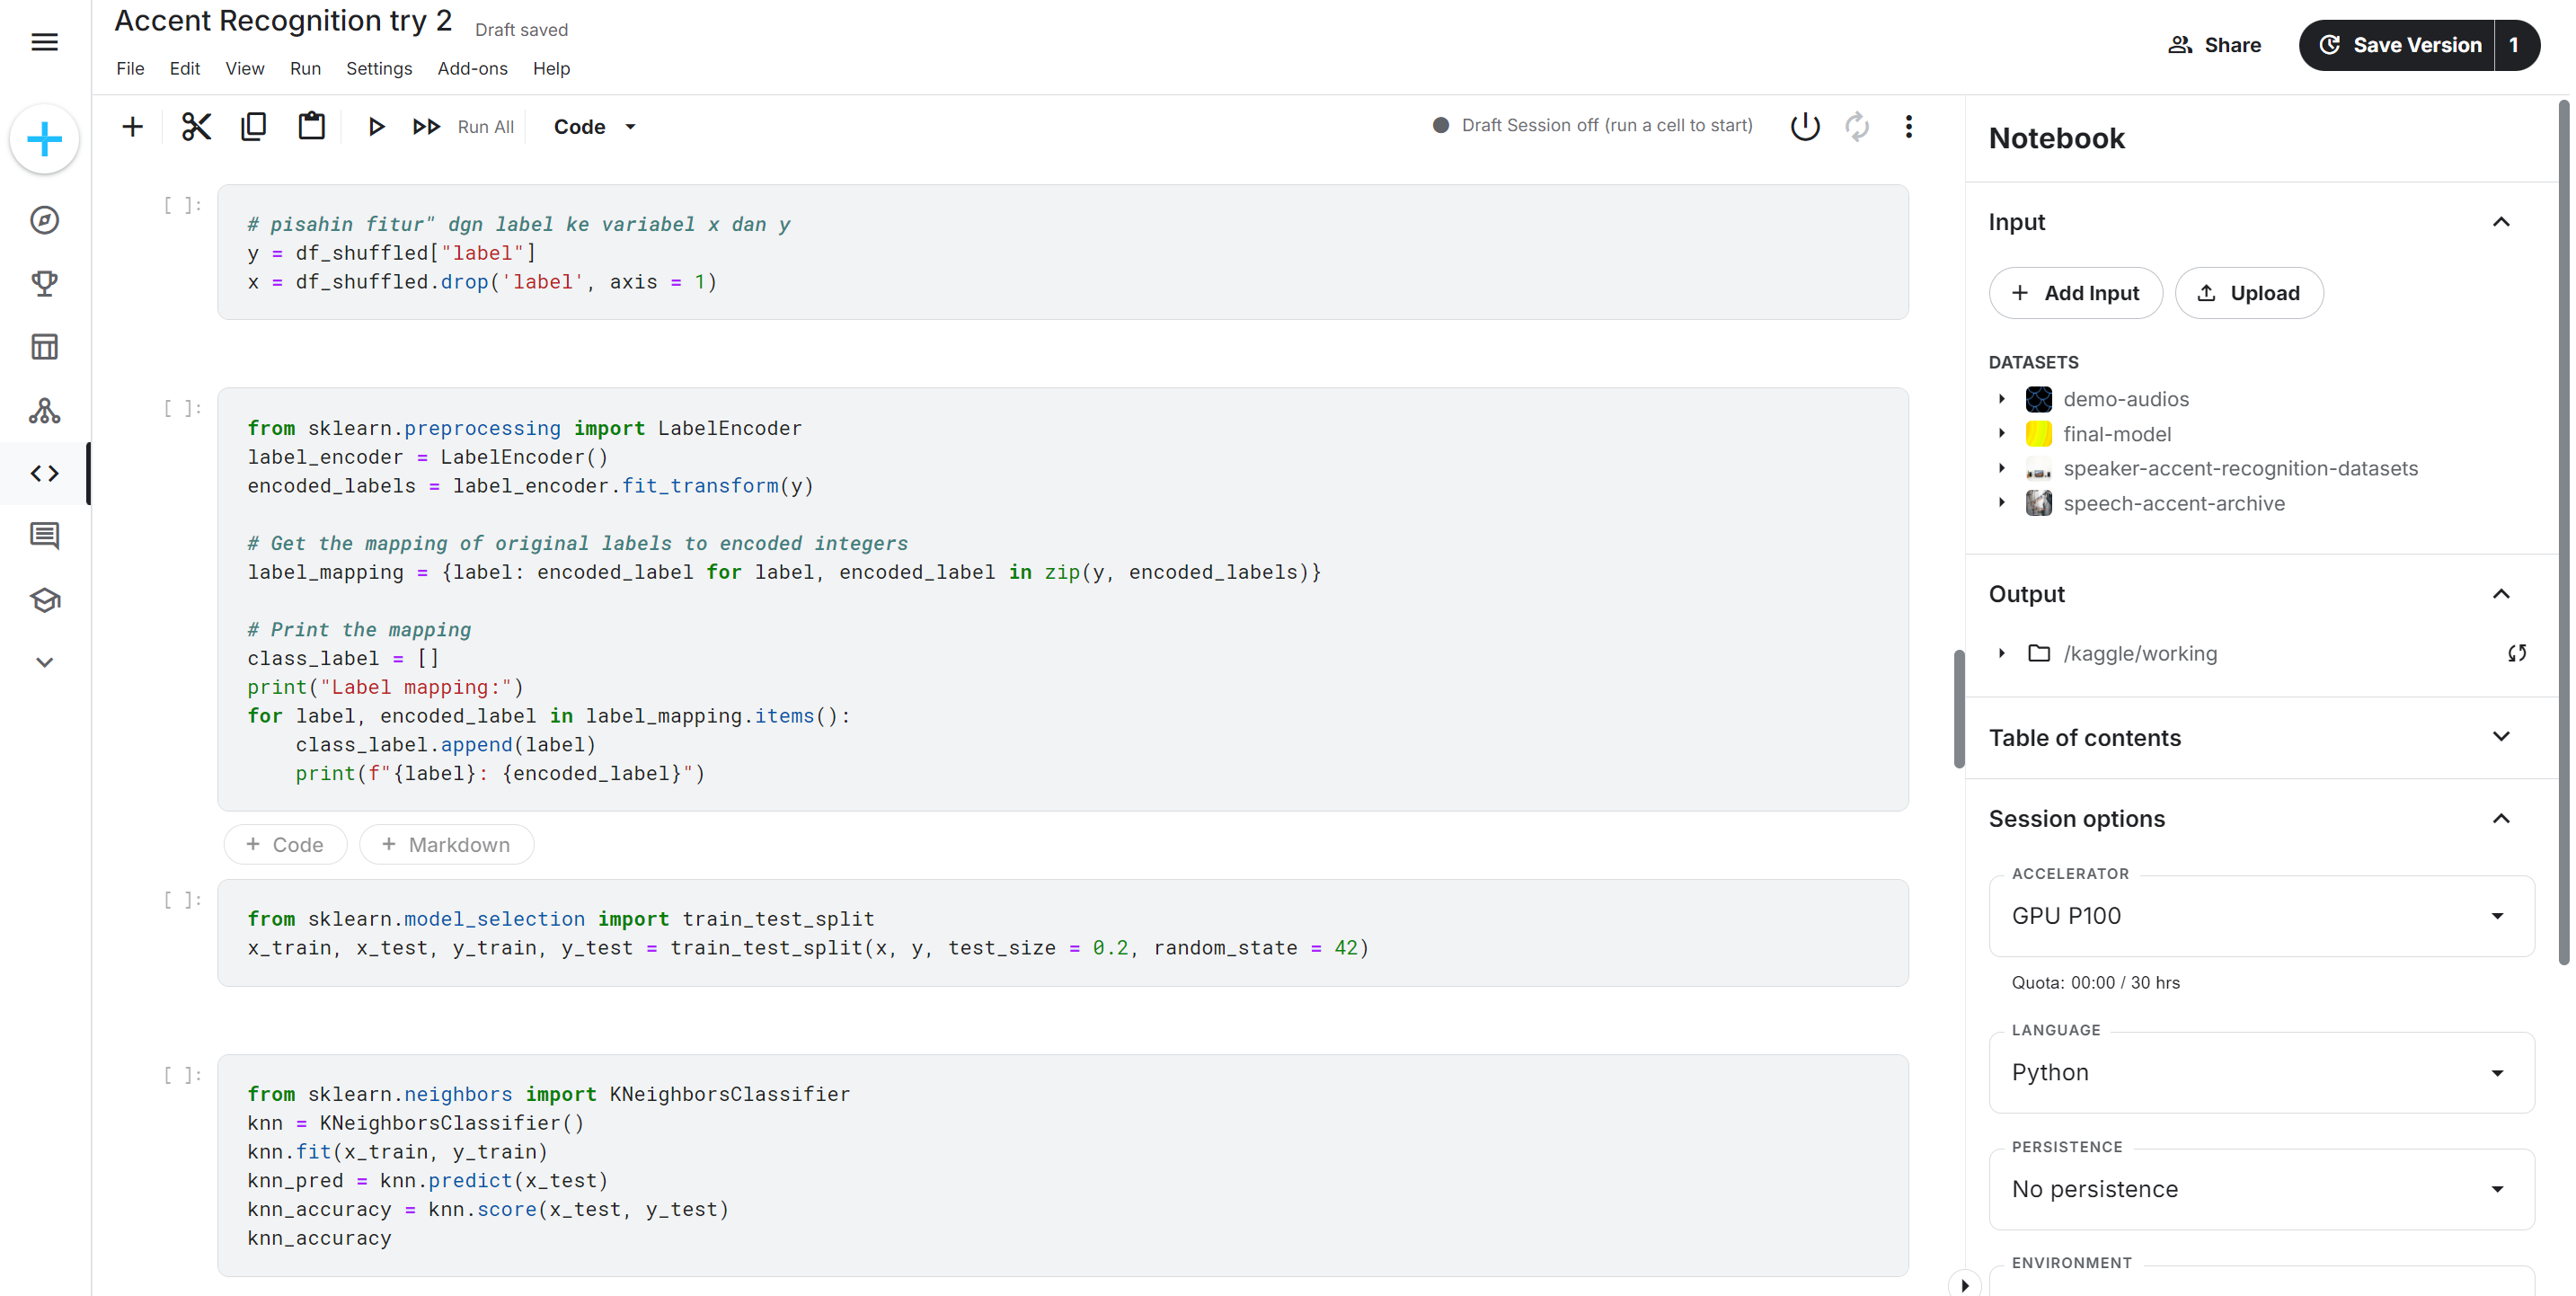
Task: Open the three-dot more options menu
Action: (x=1909, y=127)
